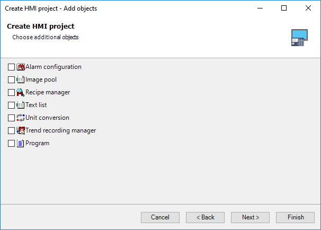Click the Trend recording manager icon
This screenshot has height=230, width=321.
tap(21, 130)
